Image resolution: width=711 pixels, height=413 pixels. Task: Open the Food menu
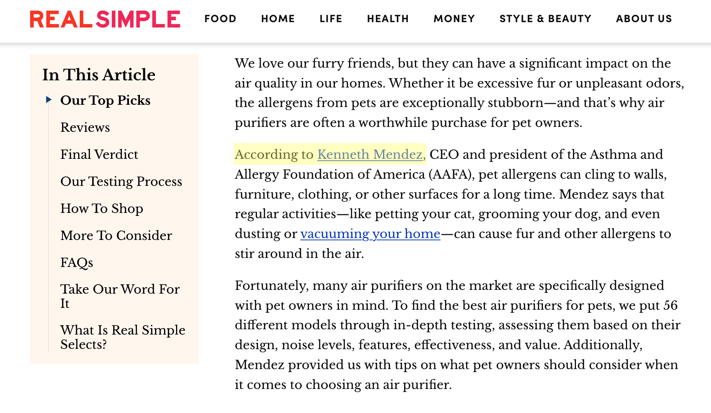pos(220,19)
